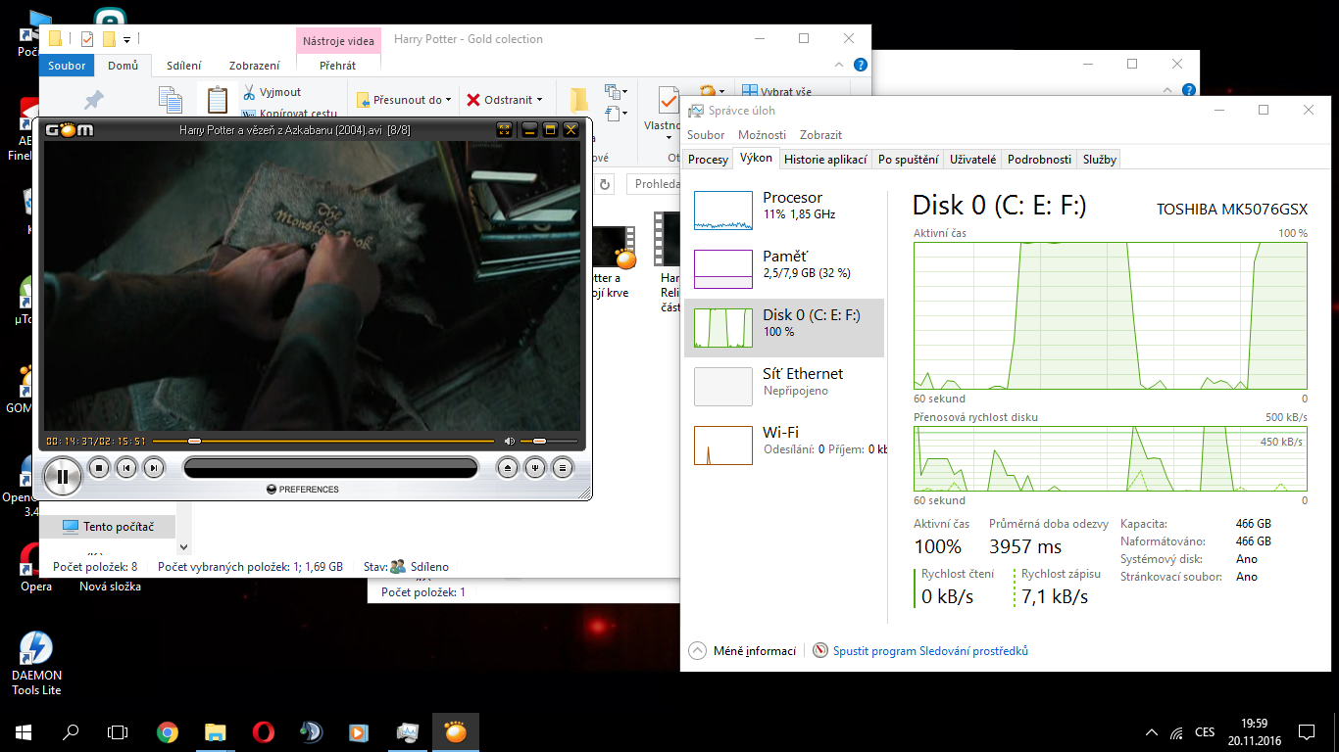Switch to the Služby tab
Image resolution: width=1339 pixels, height=752 pixels.
point(1099,160)
